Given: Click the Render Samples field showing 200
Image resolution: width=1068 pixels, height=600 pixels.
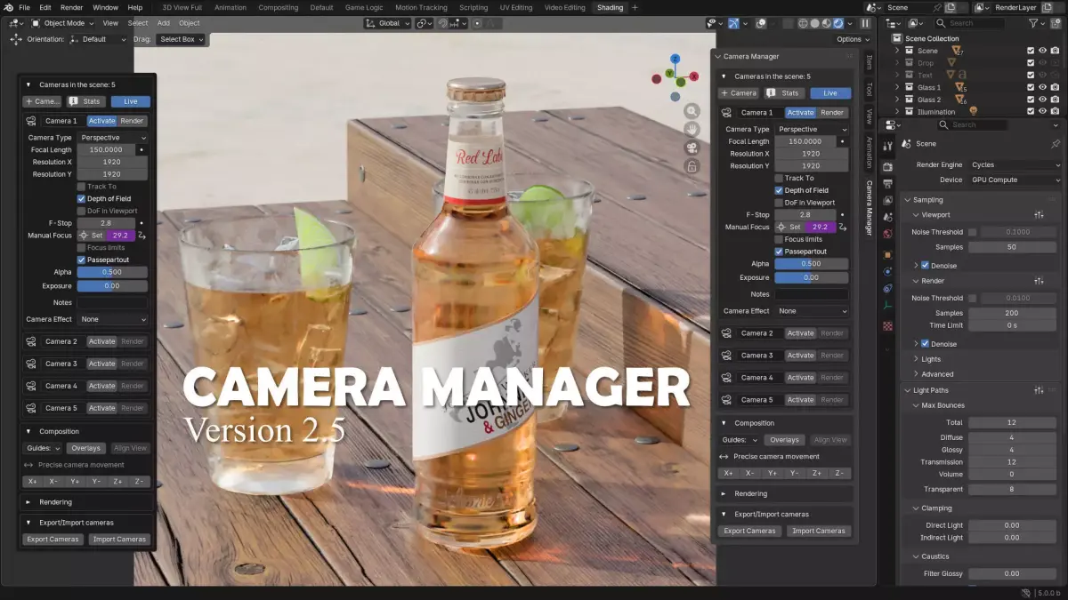Looking at the screenshot, I should tap(1012, 313).
